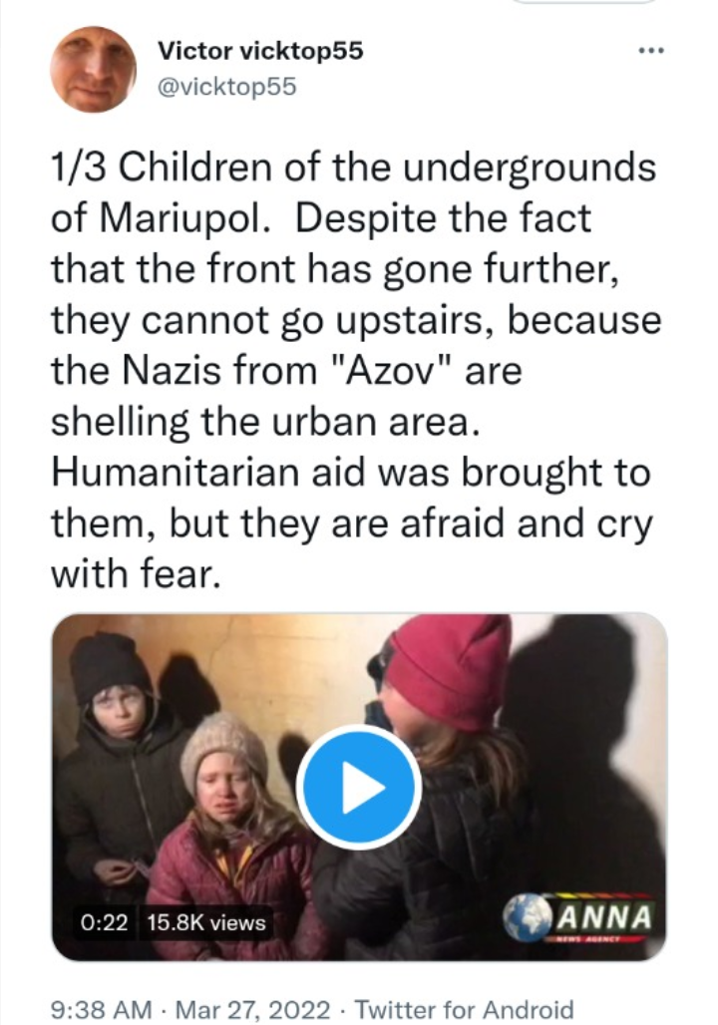Click the Mar 27, 2022 date
Viewport: 718px width, 1025px height.
pos(252,1009)
